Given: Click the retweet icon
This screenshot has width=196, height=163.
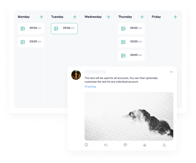Looking at the screenshot, I should pos(106,145).
